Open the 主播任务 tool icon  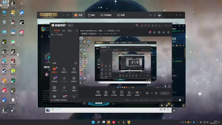pos(74,70)
